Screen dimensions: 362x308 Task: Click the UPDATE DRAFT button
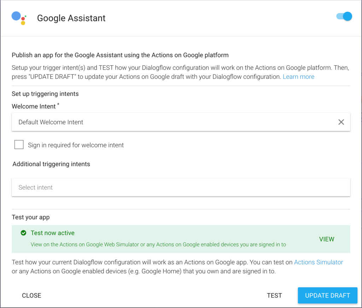tap(327, 295)
